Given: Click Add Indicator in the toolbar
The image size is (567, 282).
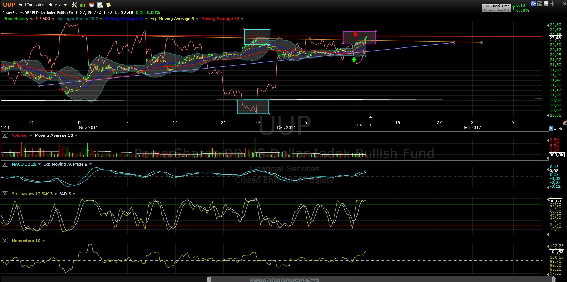Looking at the screenshot, I should tap(31, 5).
